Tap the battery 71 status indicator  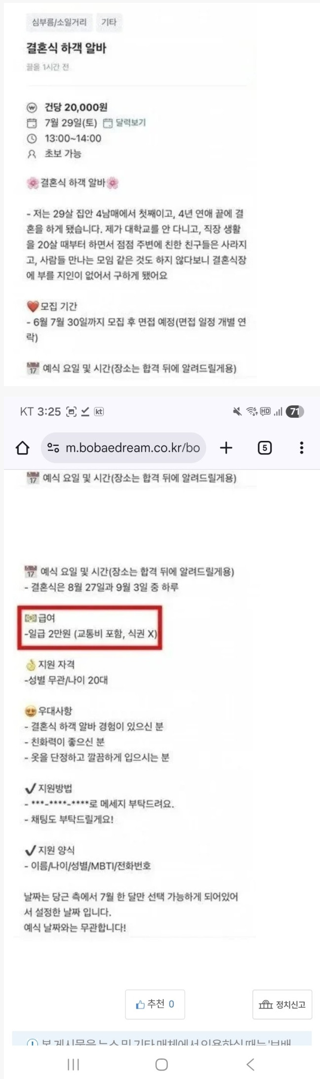(x=295, y=411)
